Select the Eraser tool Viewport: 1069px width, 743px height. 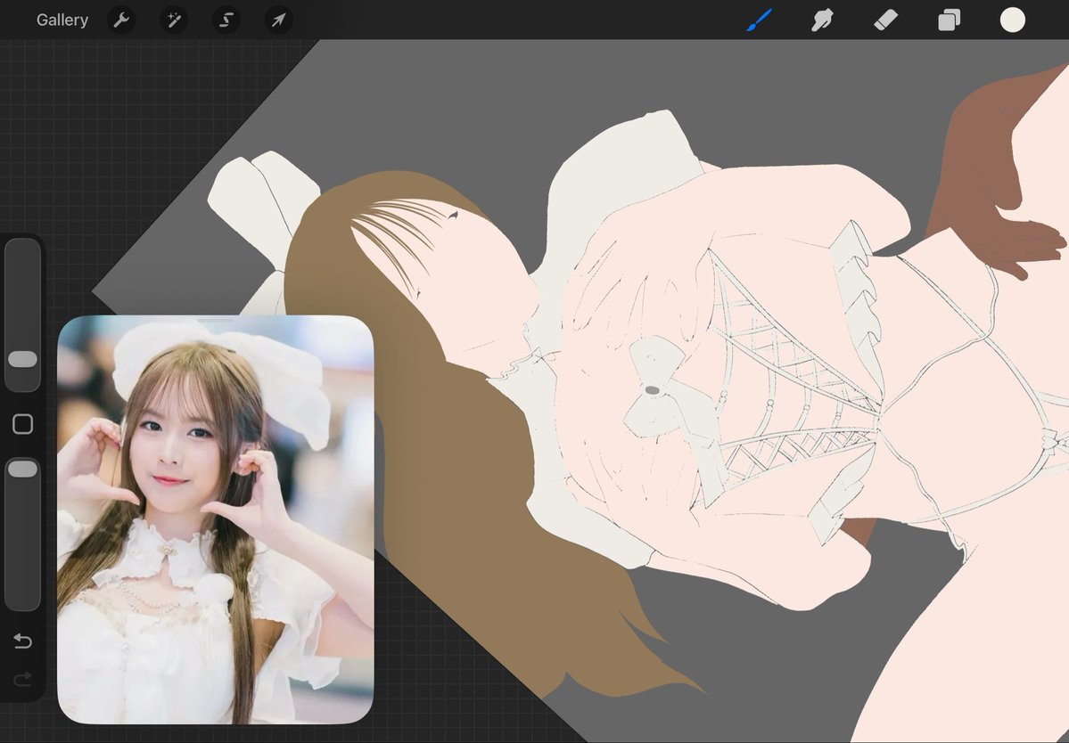(885, 20)
